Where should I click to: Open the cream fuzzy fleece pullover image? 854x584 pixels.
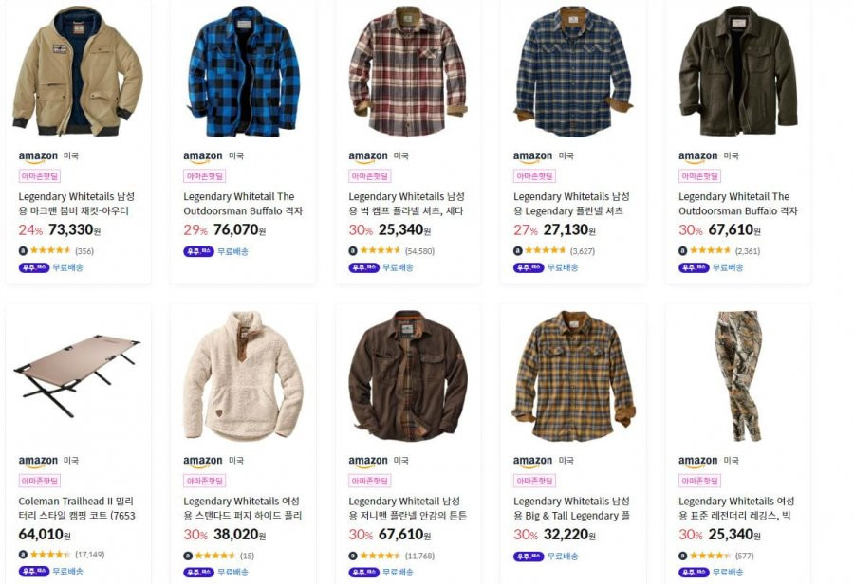(x=243, y=375)
